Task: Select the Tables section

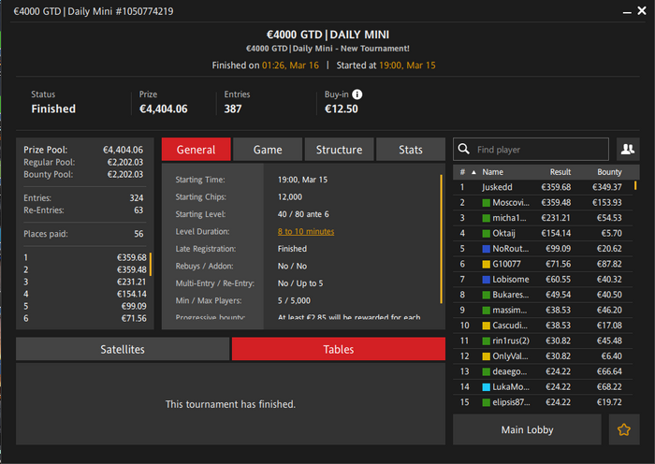Action: point(339,349)
